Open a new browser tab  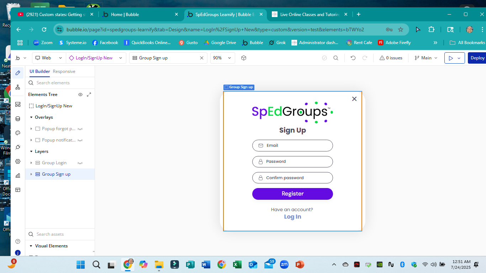pos(359,15)
